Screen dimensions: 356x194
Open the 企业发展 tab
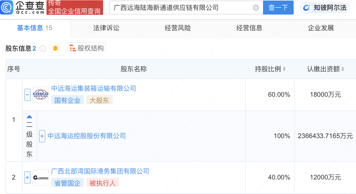tap(321, 28)
